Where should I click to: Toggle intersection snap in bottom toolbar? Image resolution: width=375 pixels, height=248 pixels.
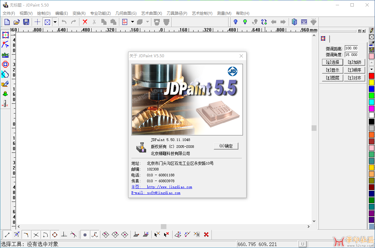click(36, 235)
